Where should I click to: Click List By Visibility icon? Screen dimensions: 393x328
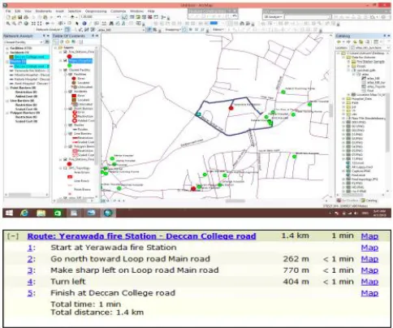pos(67,41)
